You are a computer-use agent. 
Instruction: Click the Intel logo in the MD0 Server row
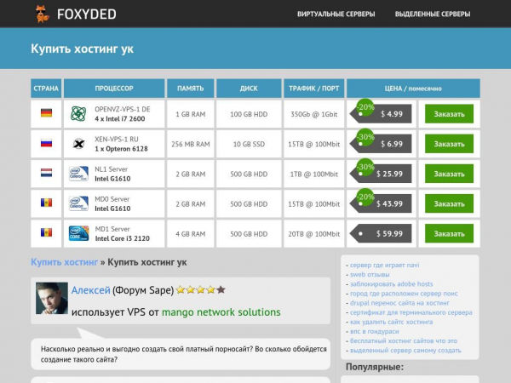click(78, 203)
